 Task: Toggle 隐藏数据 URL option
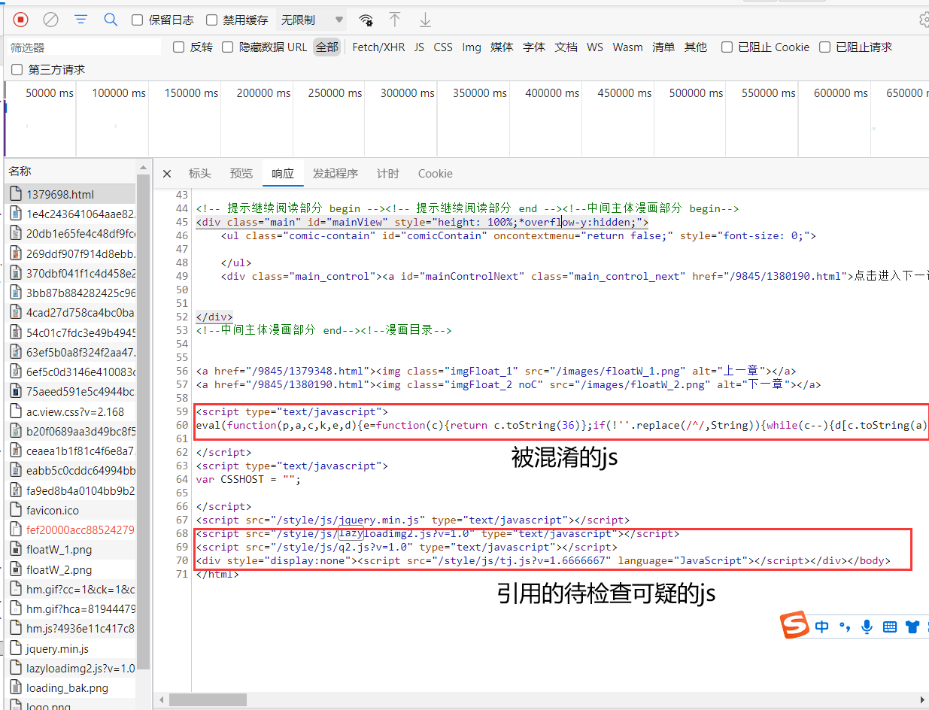pyautogui.click(x=227, y=47)
